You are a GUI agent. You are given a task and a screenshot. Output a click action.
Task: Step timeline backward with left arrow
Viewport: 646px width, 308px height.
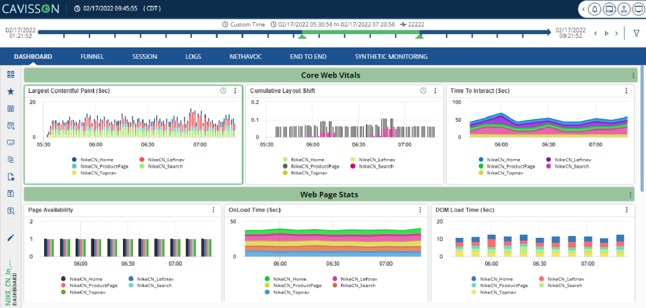(x=594, y=33)
